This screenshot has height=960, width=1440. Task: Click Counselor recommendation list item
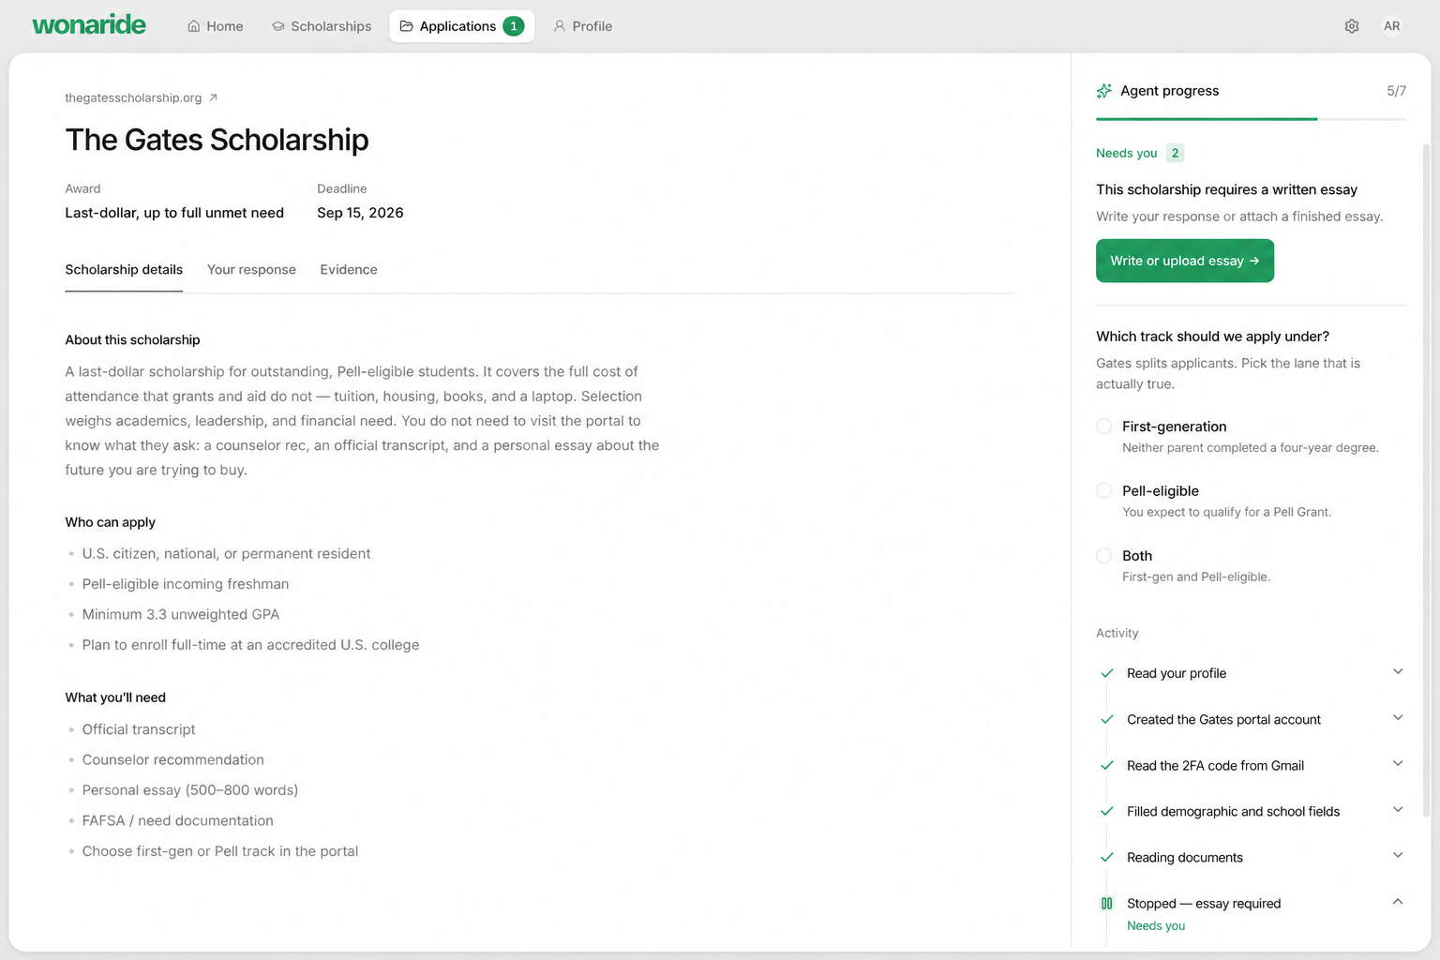173,760
